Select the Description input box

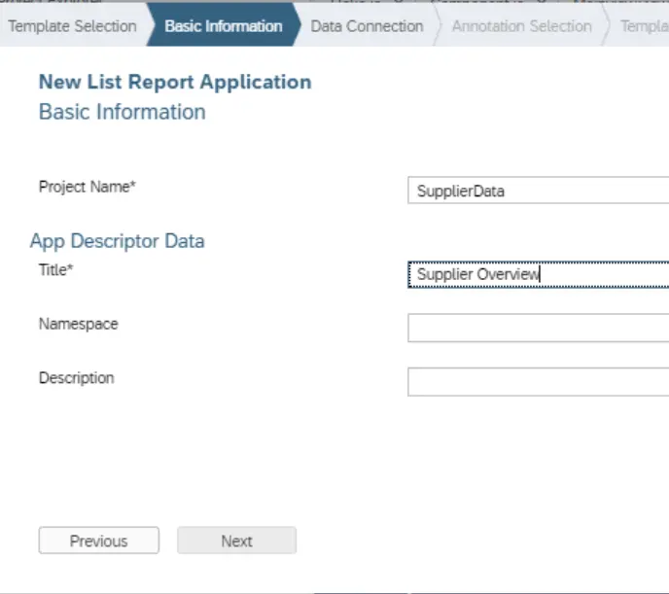538,382
